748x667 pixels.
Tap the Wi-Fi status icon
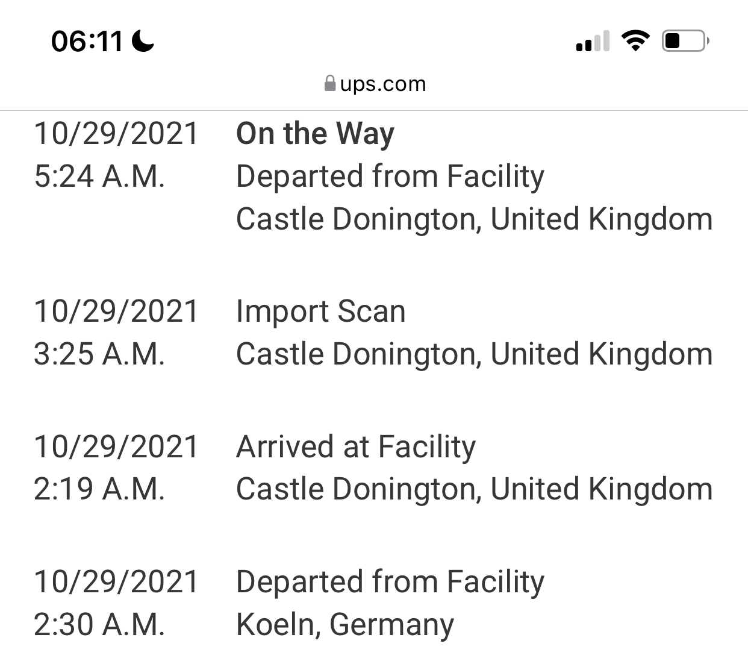(x=635, y=41)
